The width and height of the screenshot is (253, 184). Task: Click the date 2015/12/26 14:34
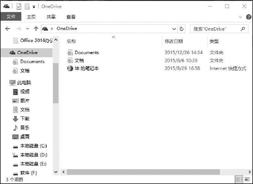point(184,52)
